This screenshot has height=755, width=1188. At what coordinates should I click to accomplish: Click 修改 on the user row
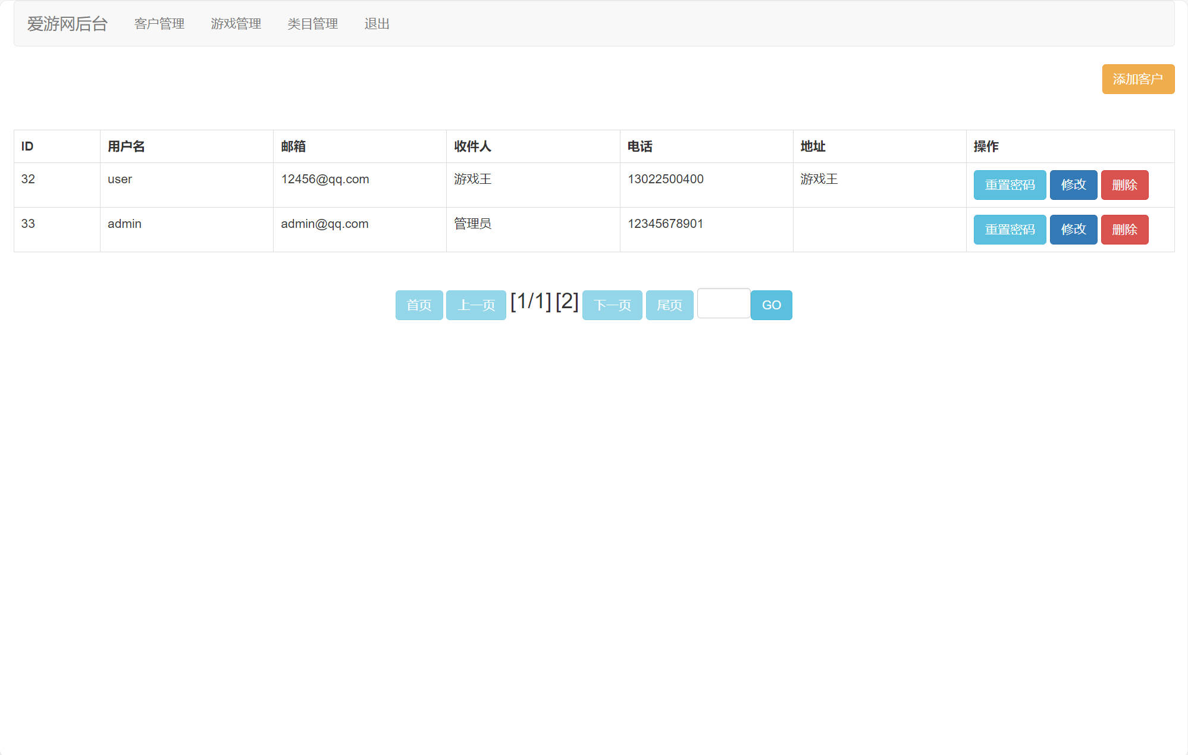click(1073, 185)
